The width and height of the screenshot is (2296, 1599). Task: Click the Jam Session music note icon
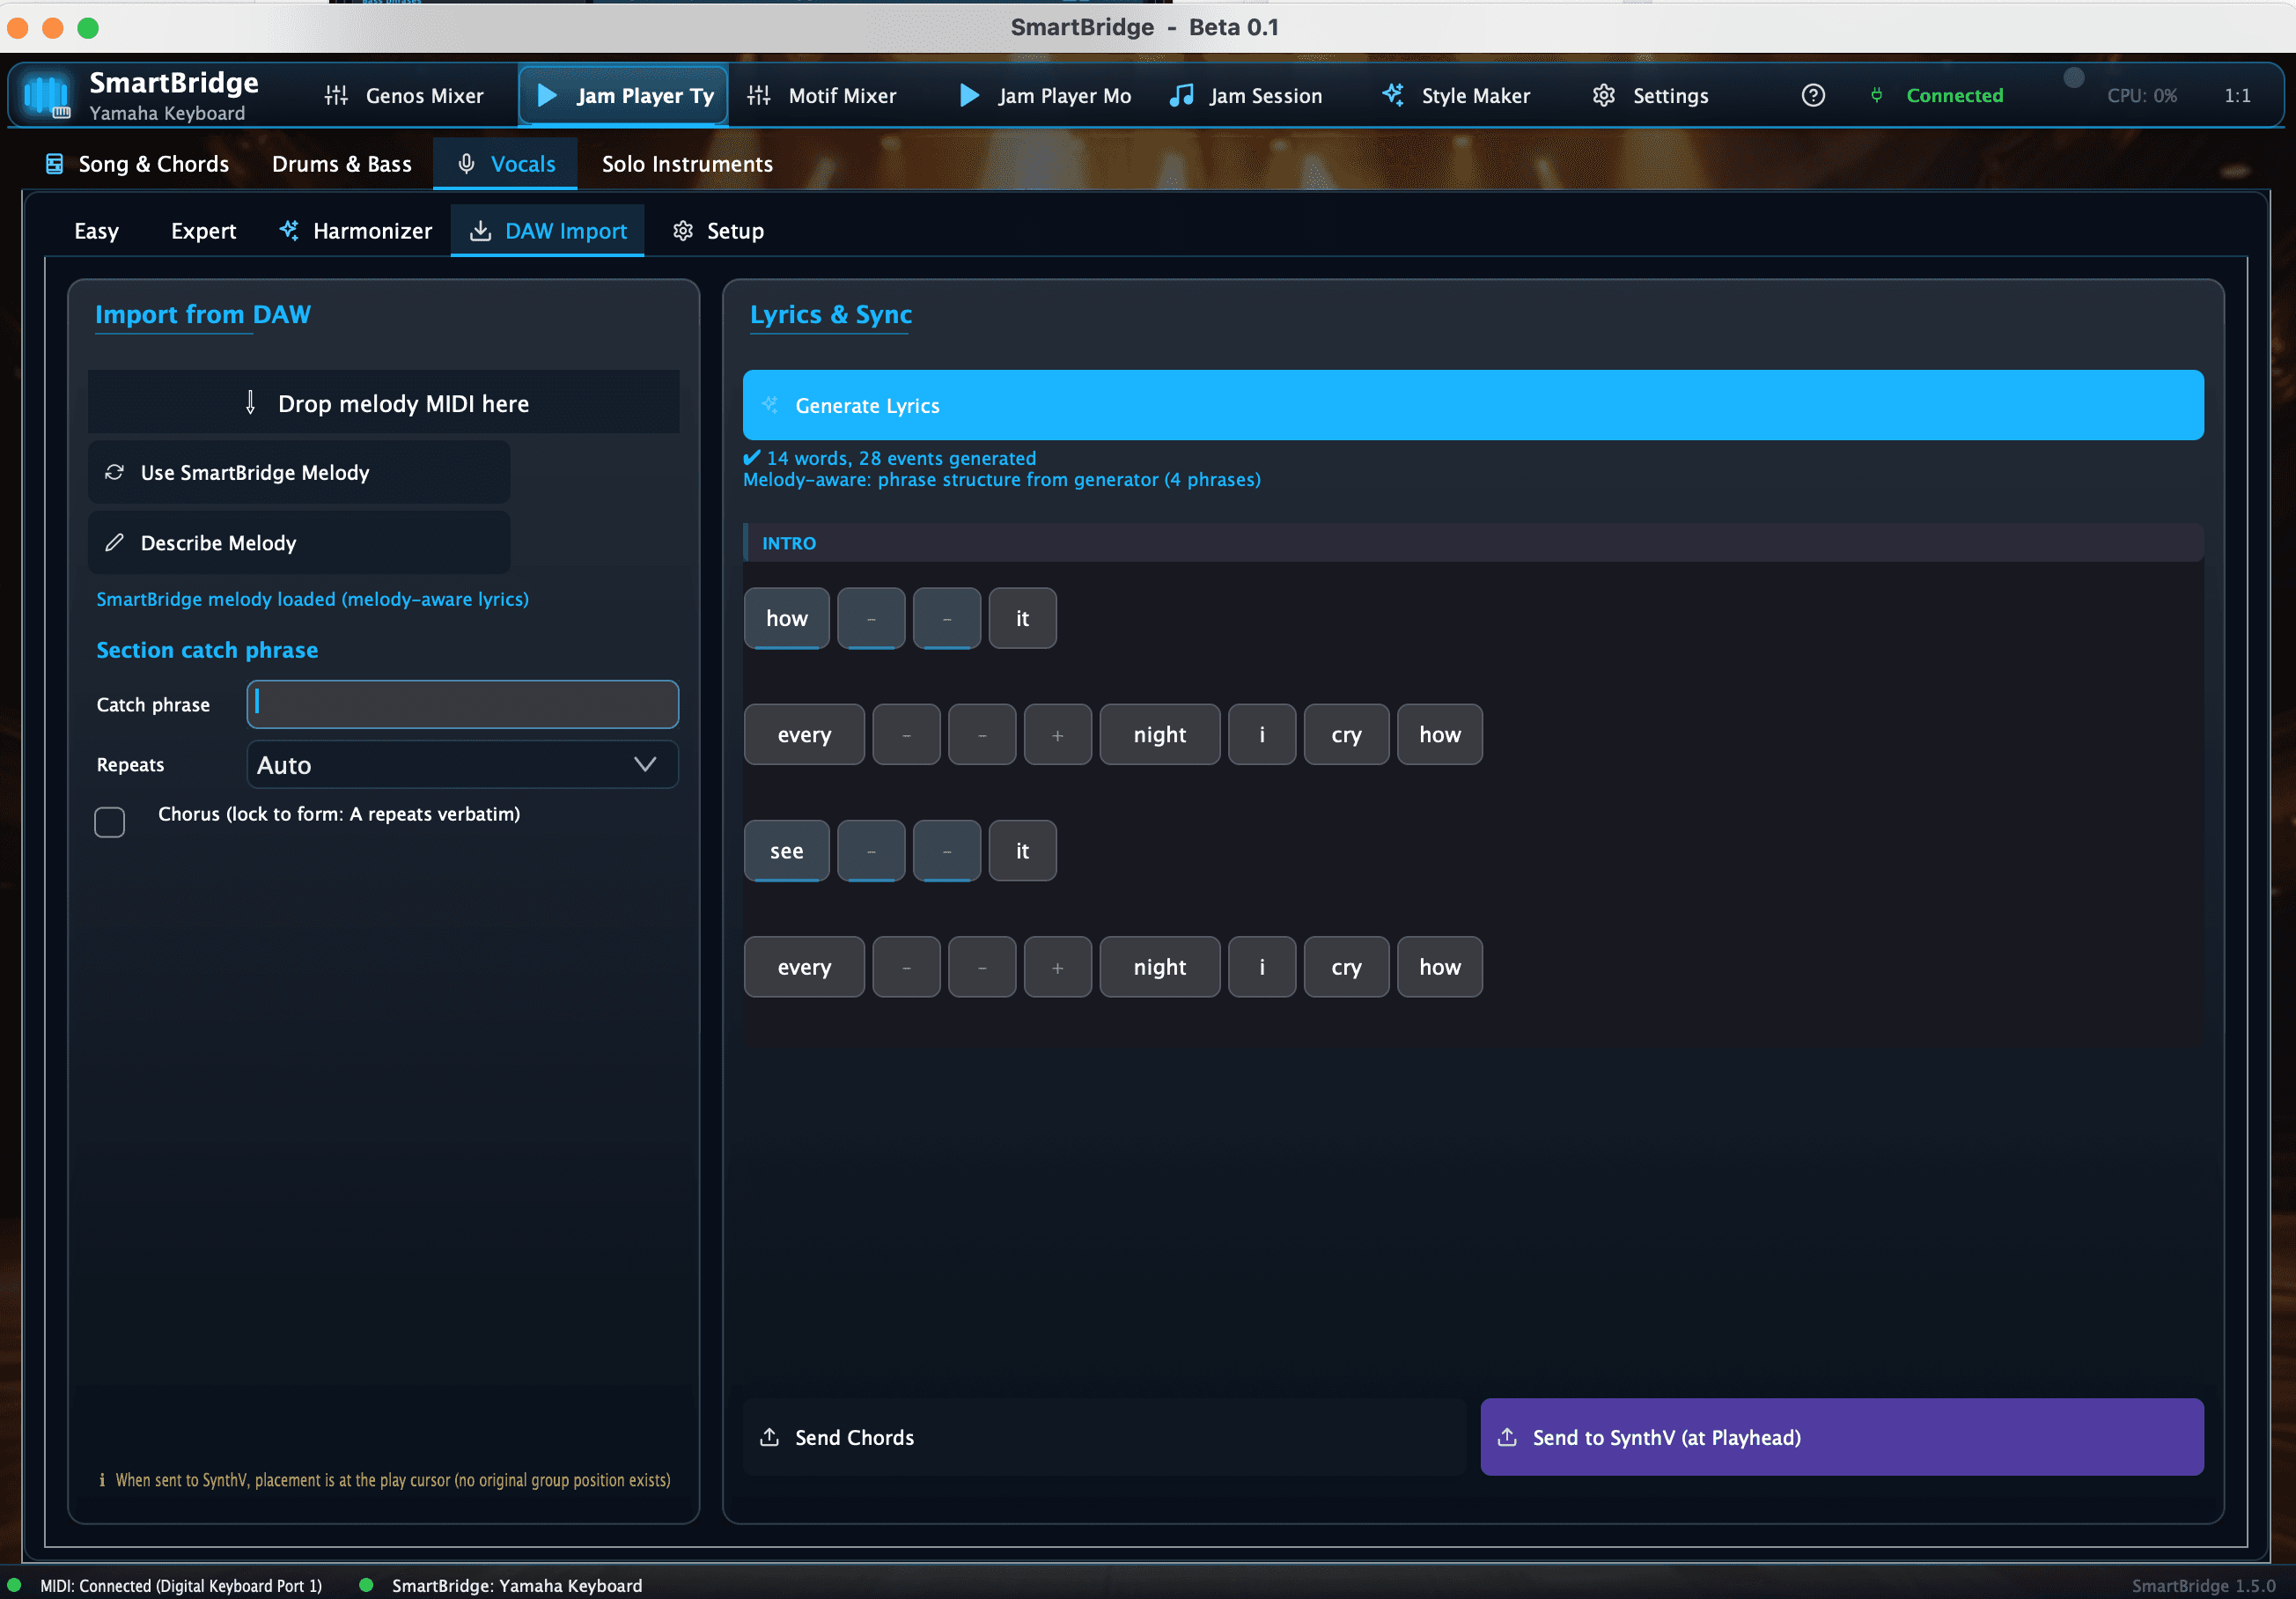pyautogui.click(x=1182, y=96)
